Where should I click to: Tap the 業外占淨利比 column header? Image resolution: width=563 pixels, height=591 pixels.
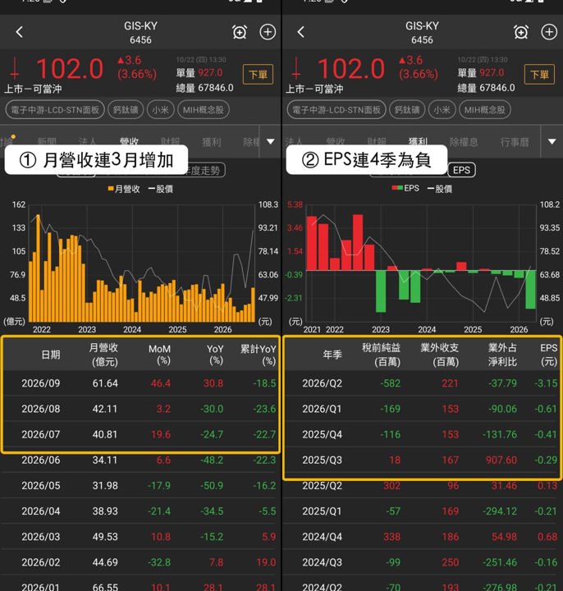click(x=502, y=355)
